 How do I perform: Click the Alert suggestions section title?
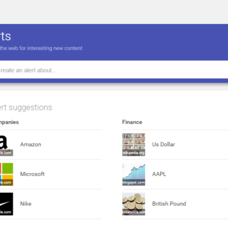coord(26,108)
